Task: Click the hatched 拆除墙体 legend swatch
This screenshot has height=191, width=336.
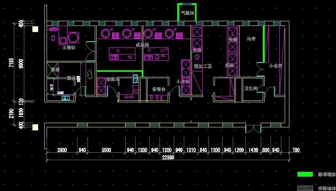Action: (305, 188)
